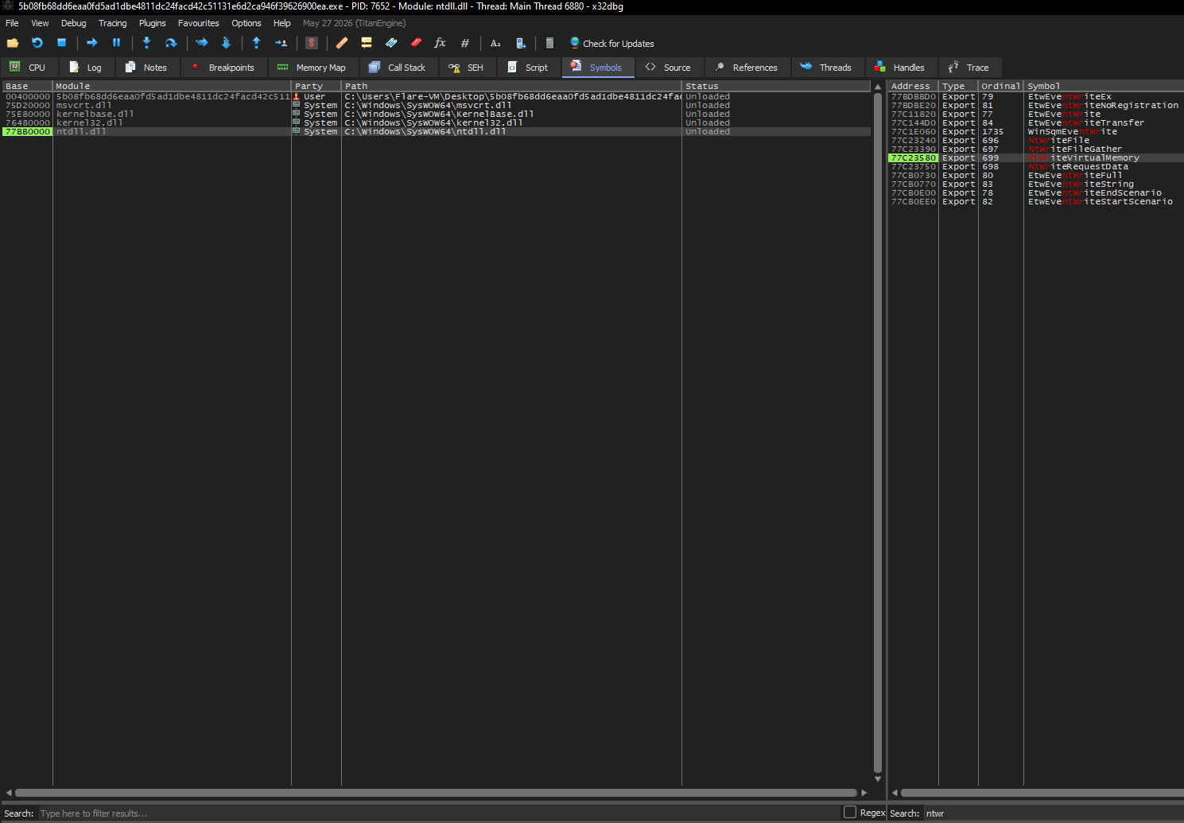Viewport: 1184px width, 823px height.
Task: Open the Script tab
Action: [x=528, y=68]
